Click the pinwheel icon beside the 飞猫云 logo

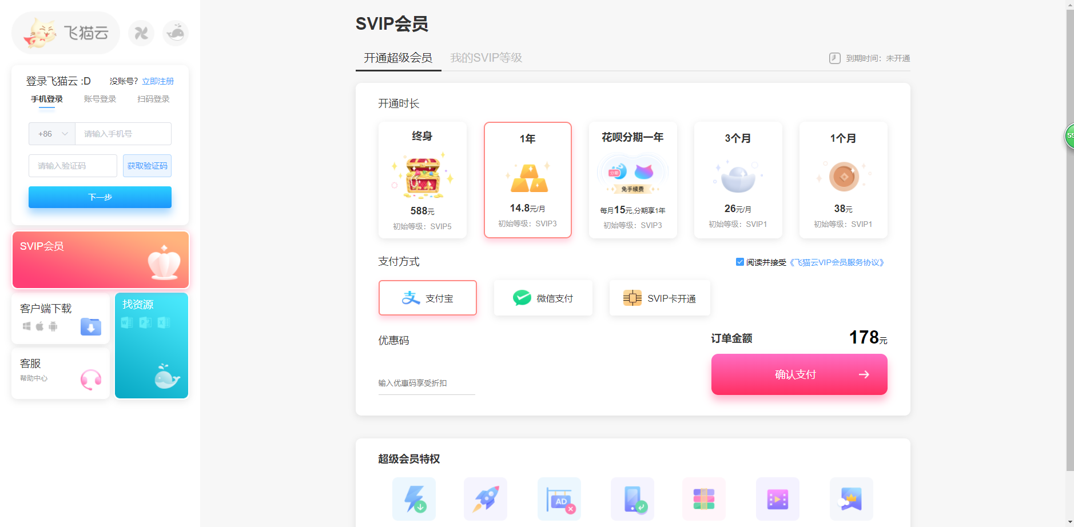pos(141,33)
